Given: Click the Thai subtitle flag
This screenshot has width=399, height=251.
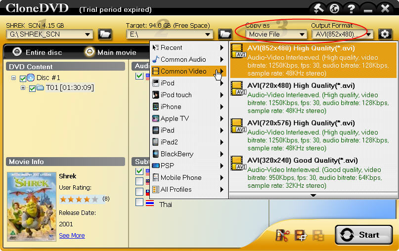Looking at the screenshot, I should [150, 204].
